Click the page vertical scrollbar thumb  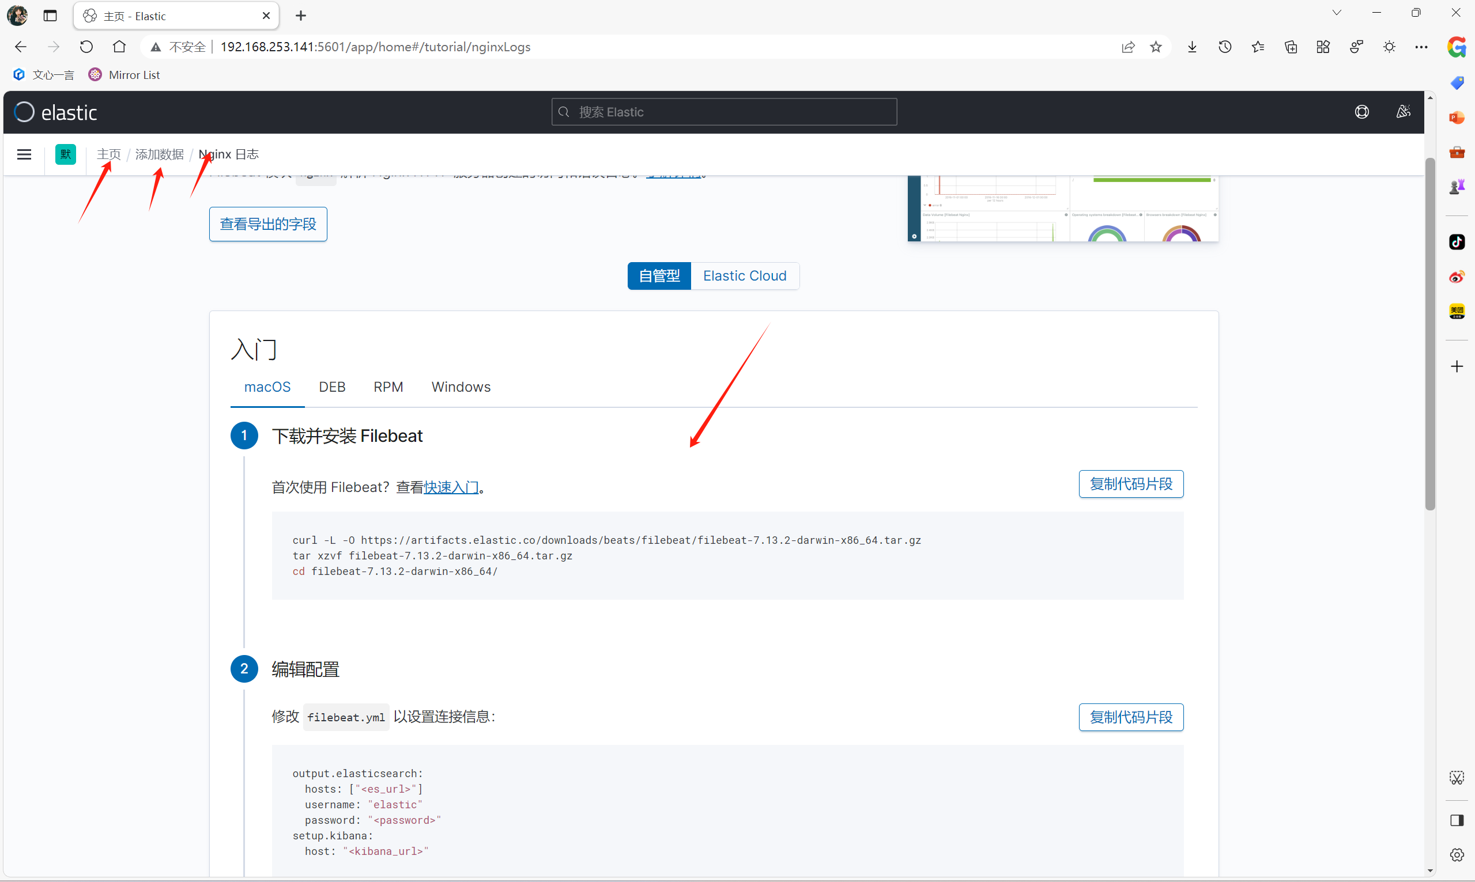[1430, 334]
